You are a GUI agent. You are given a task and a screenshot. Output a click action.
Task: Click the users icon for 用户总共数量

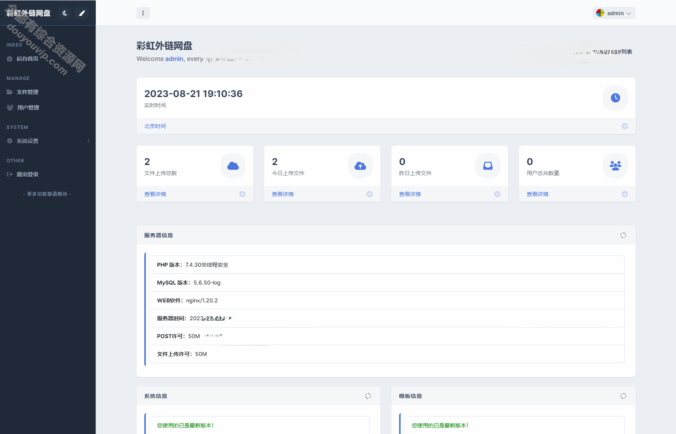615,166
